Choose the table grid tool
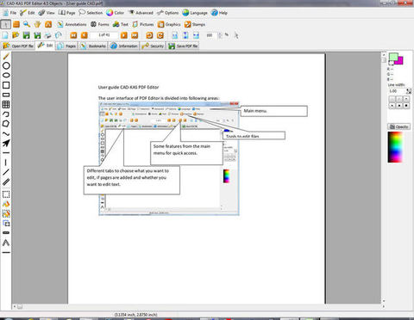 [6, 104]
